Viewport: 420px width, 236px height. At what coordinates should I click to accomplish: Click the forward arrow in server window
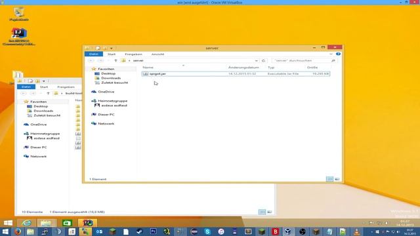(x=100, y=61)
